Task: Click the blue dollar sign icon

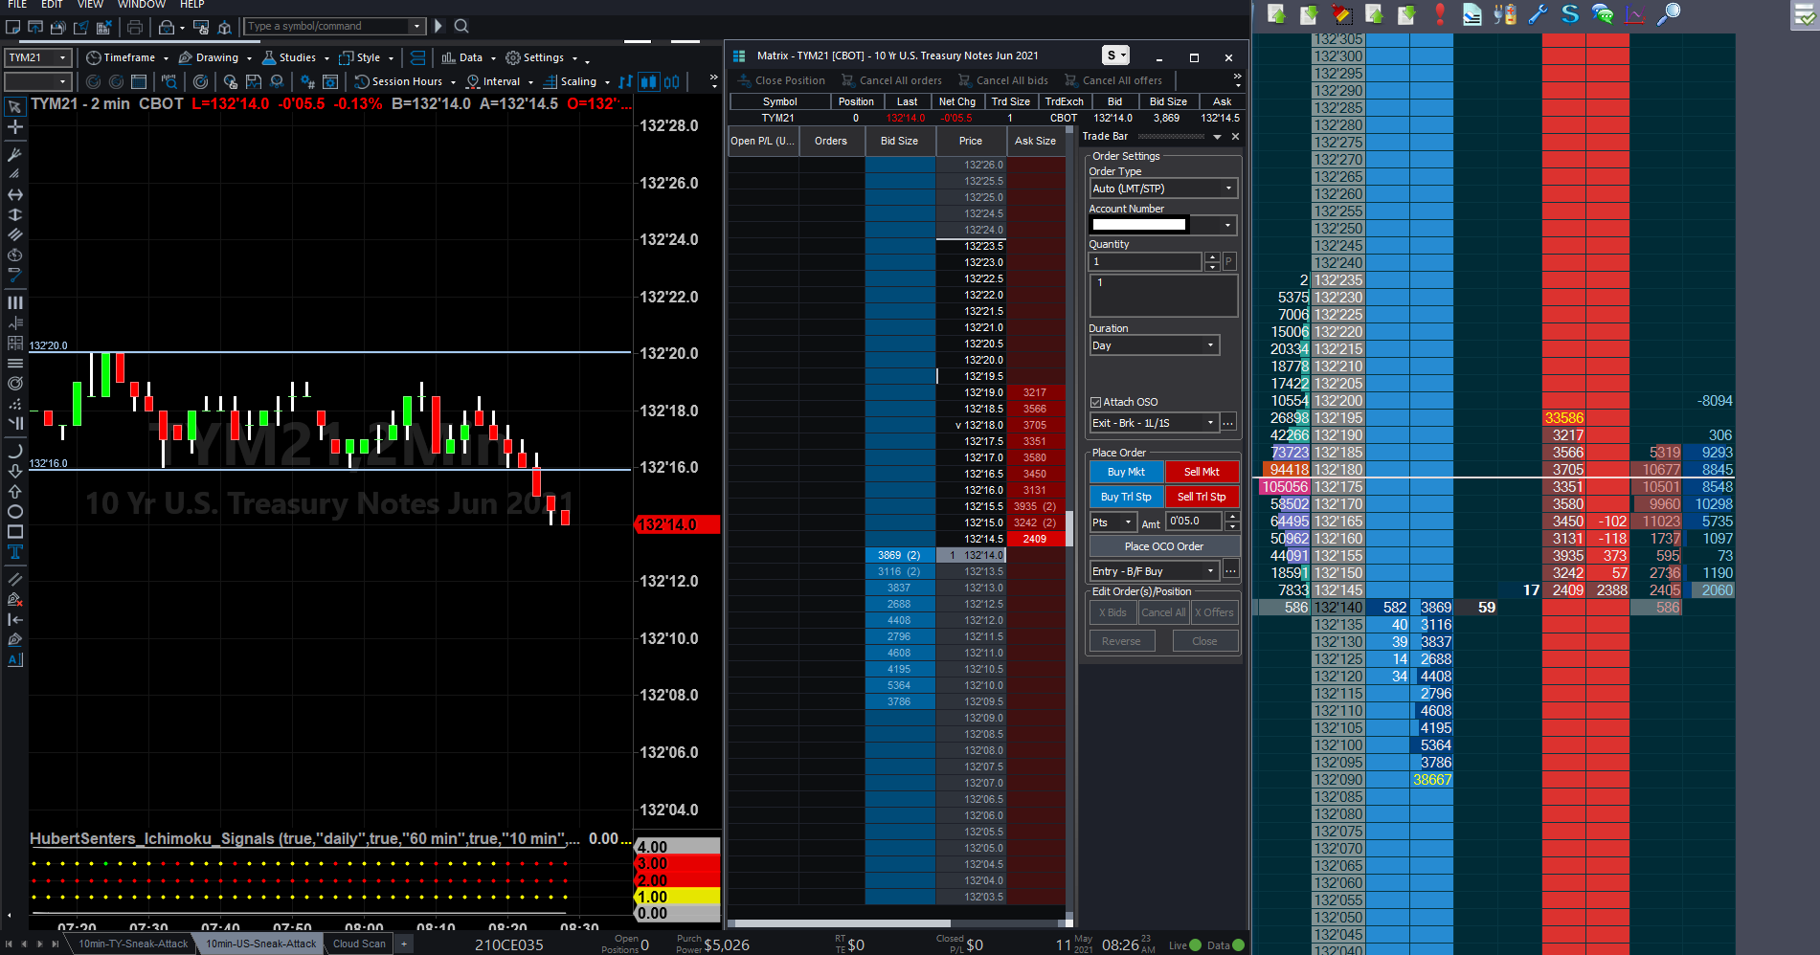Action: [x=1570, y=13]
